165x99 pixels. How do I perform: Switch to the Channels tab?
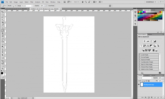click(147, 75)
